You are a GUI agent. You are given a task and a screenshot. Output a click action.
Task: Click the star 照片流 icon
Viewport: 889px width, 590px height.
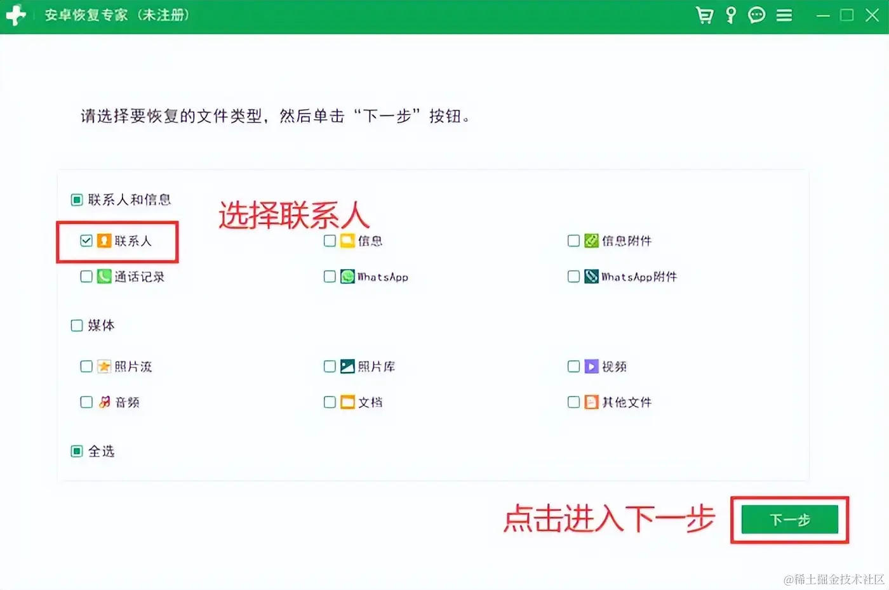click(104, 366)
